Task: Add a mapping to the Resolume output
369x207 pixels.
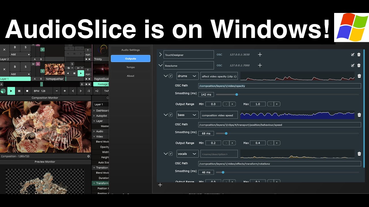Action: pos(260,65)
